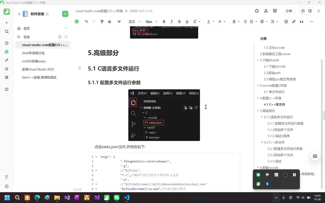This screenshot has width=325, height=203.
Task: Click the floating keyboard shortcut button
Action: pos(315,156)
